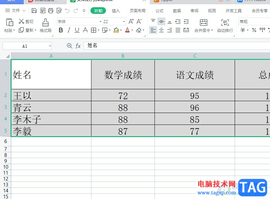Viewport: 270px width, 199px height.
Task: Expand the borders dropdown arrow
Action: click(x=98, y=30)
